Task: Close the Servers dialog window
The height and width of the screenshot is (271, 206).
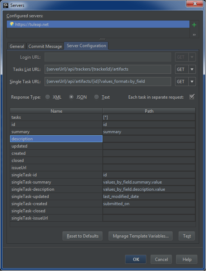Action: [x=194, y=4]
